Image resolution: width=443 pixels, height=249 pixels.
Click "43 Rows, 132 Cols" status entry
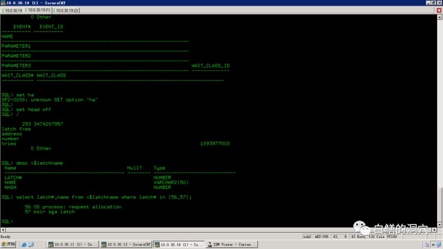coord(368,237)
